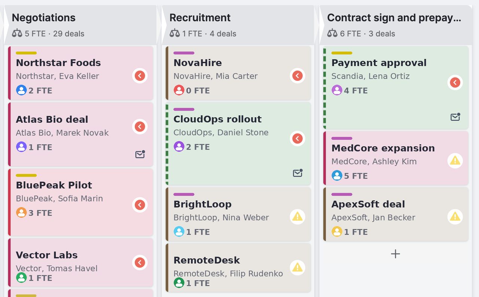The image size is (479, 297).
Task: Click the red back arrow on Vector Labs
Action: click(140, 263)
